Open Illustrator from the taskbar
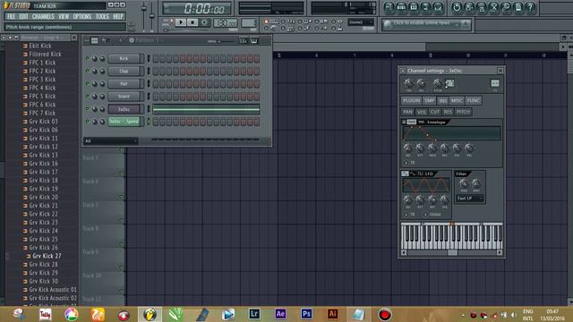This screenshot has height=322, width=573. coord(332,314)
